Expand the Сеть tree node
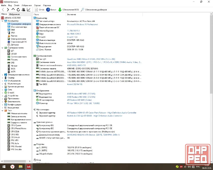Screen dimensions: 213x170 coord(2,90)
